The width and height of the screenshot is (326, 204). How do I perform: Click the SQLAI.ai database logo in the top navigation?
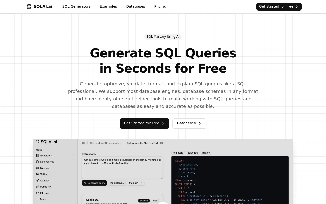coord(29,7)
